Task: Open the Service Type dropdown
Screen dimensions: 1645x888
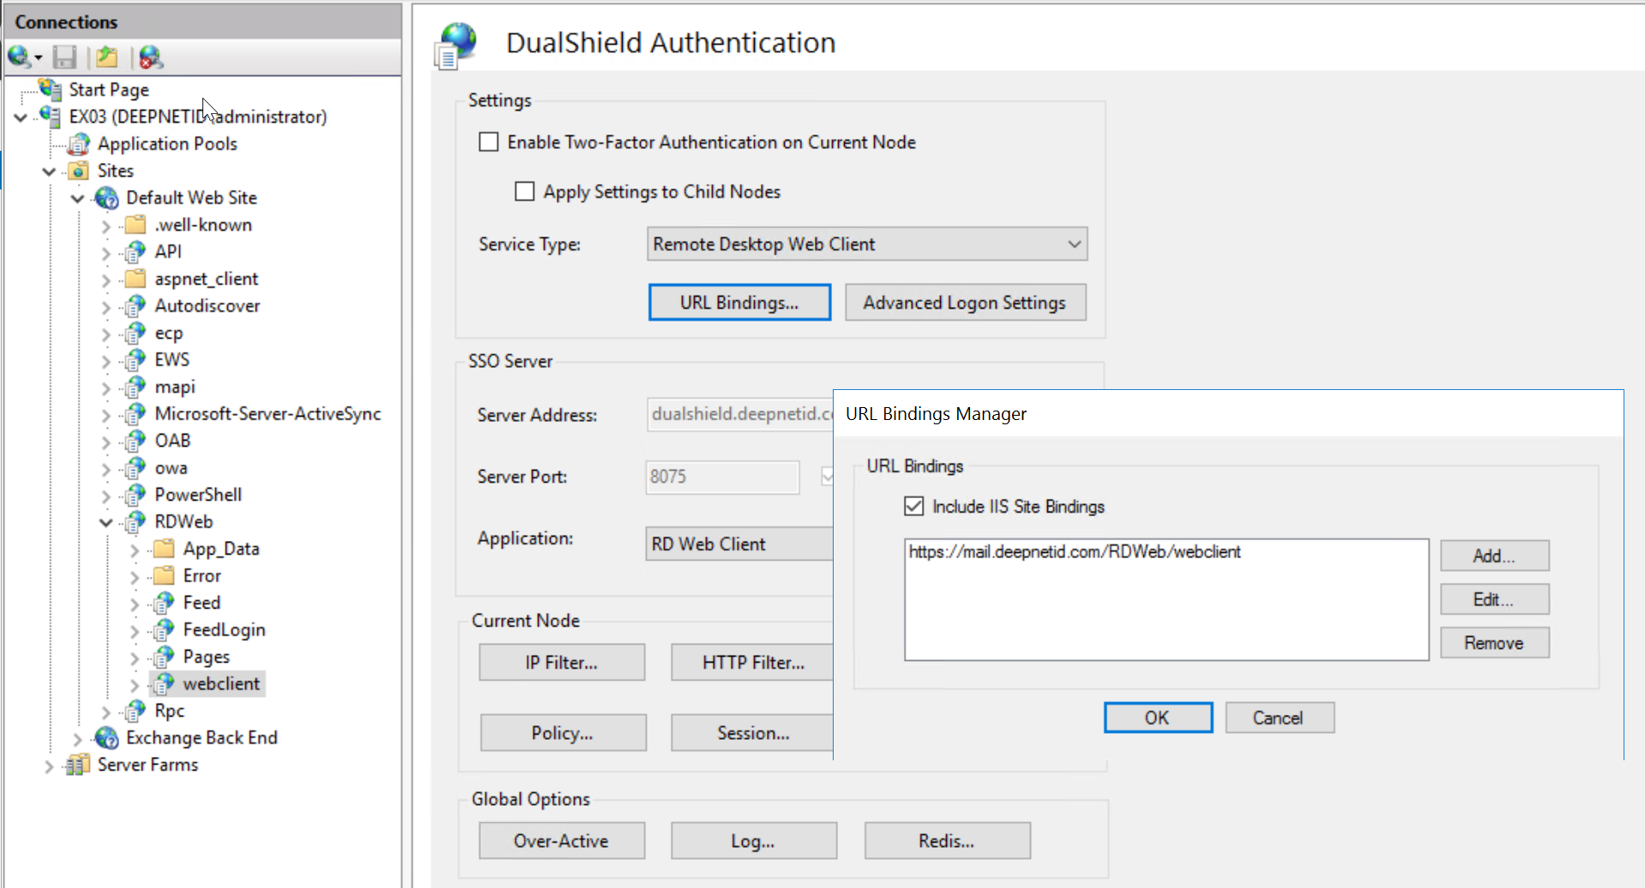Action: [1074, 244]
